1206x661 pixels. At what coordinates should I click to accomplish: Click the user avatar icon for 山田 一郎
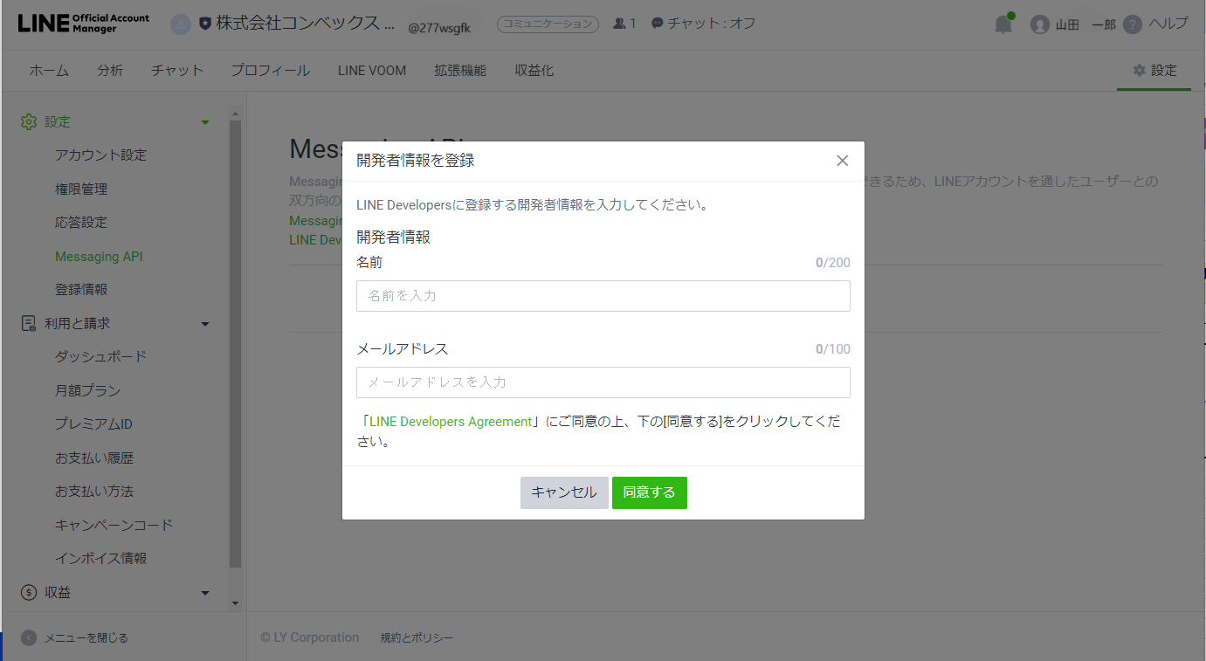pyautogui.click(x=1039, y=24)
